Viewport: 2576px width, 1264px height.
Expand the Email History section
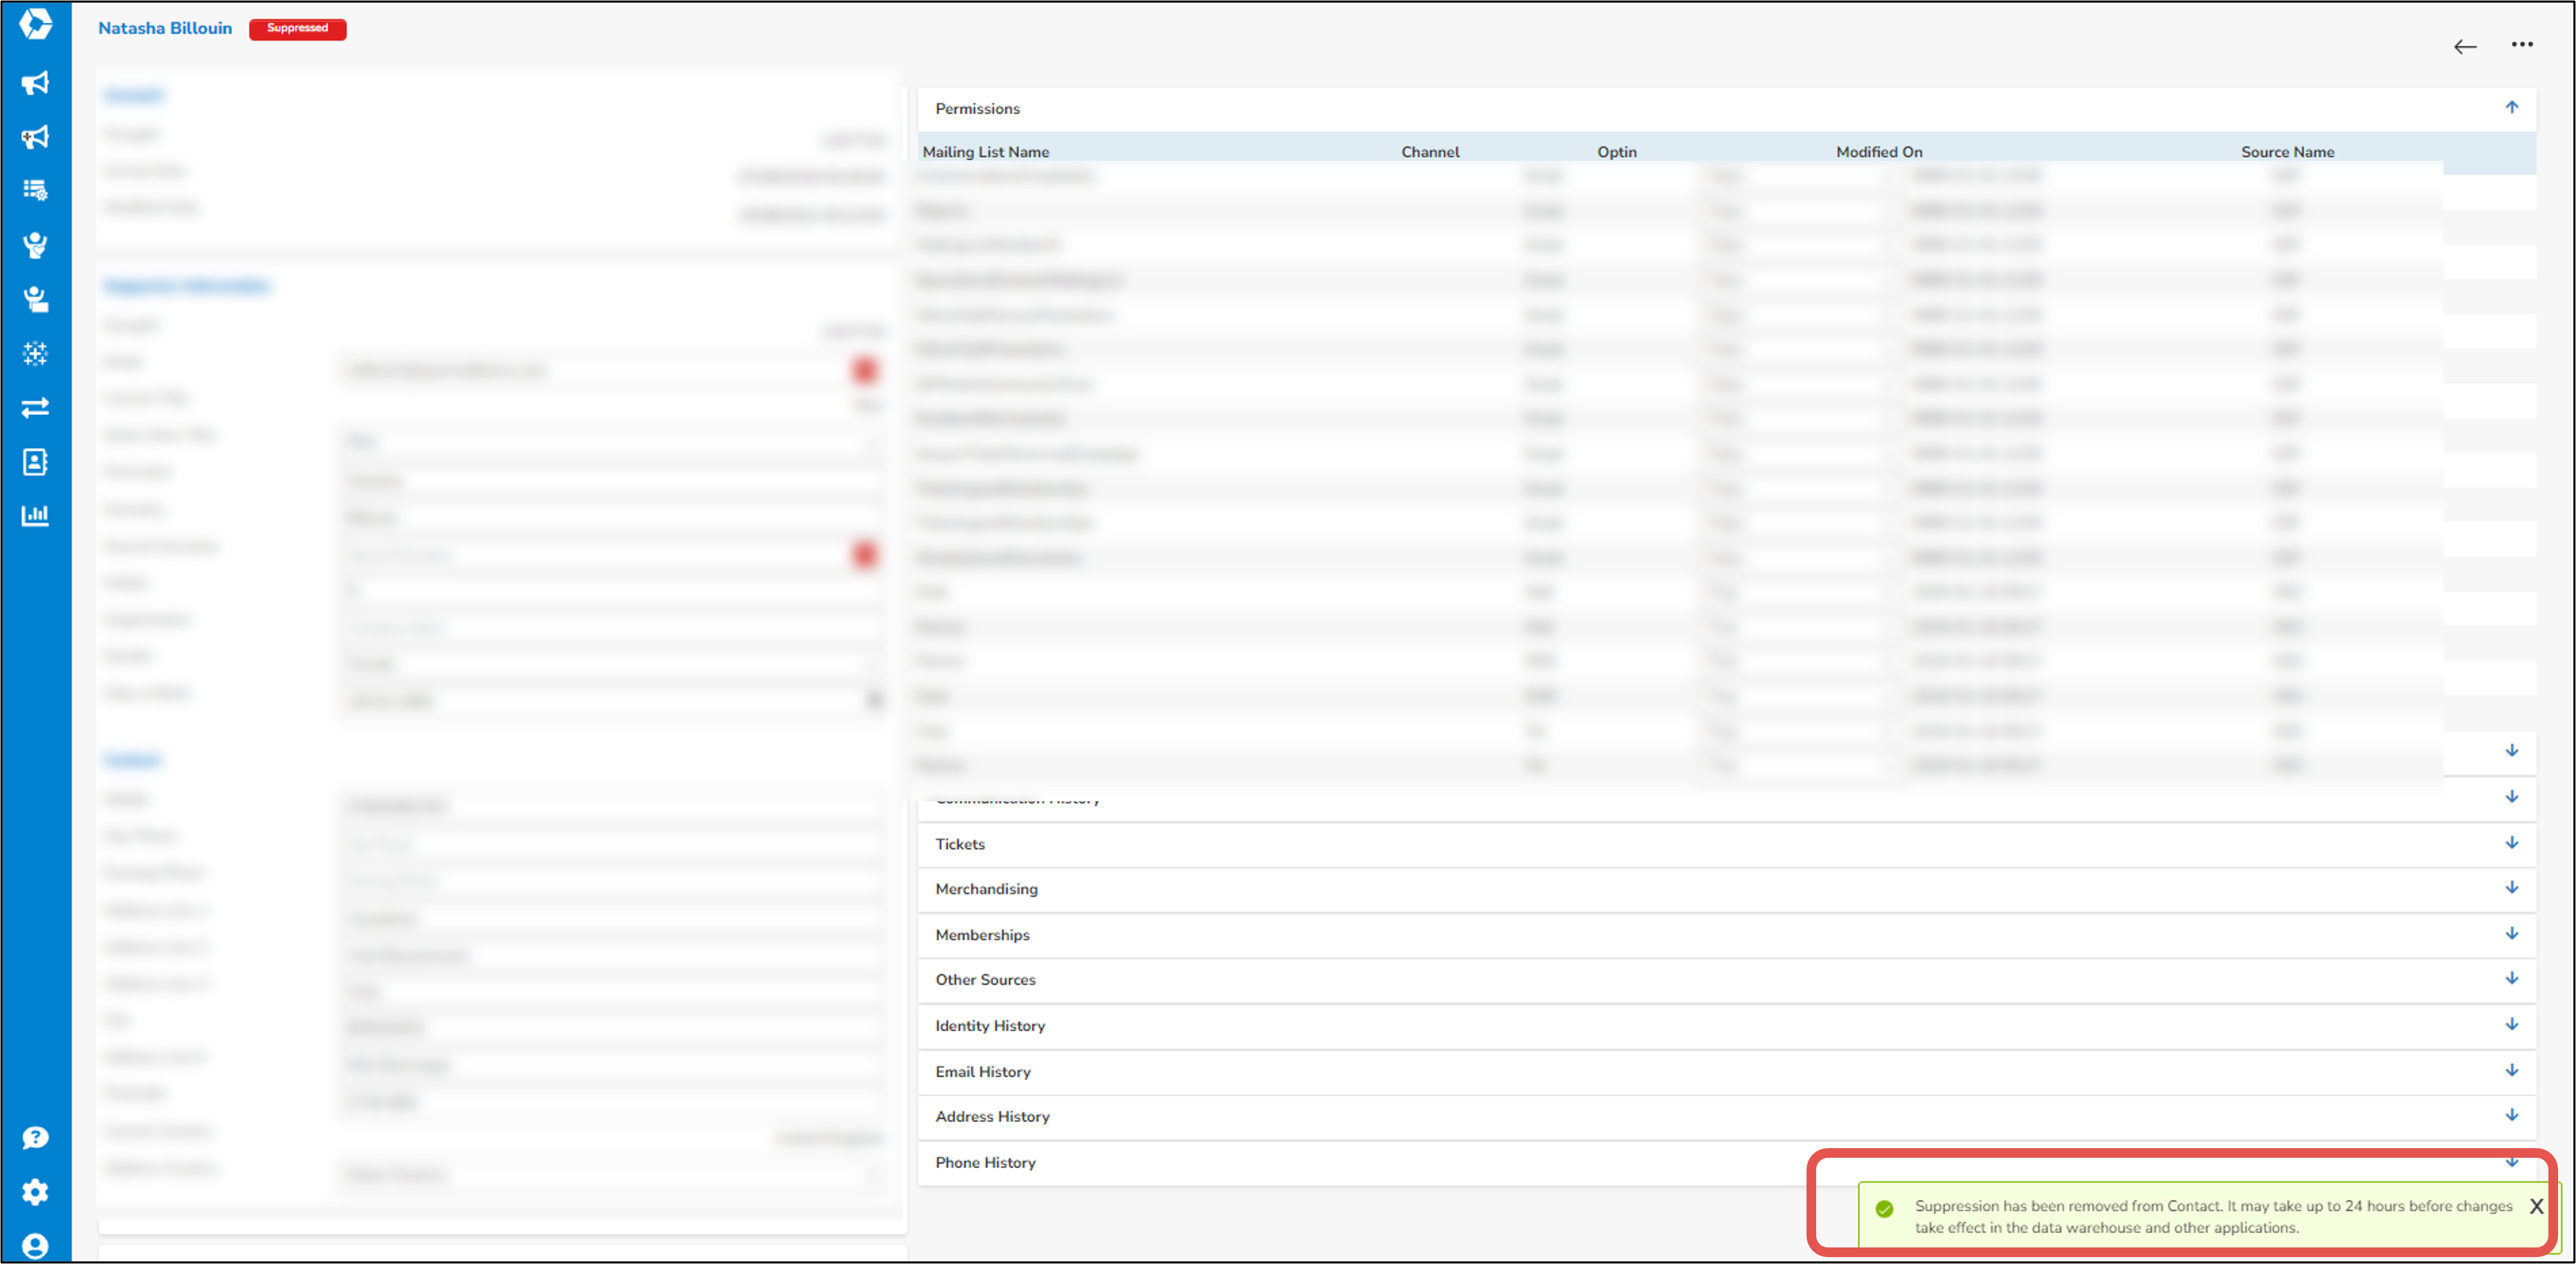(2511, 1070)
